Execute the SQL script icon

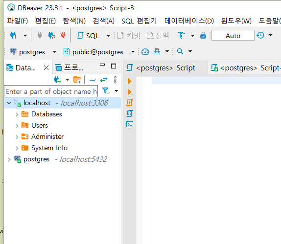pyautogui.click(x=130, y=103)
